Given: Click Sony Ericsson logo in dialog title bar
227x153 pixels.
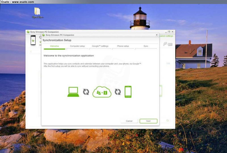Looking at the screenshot, I should click(43, 35).
